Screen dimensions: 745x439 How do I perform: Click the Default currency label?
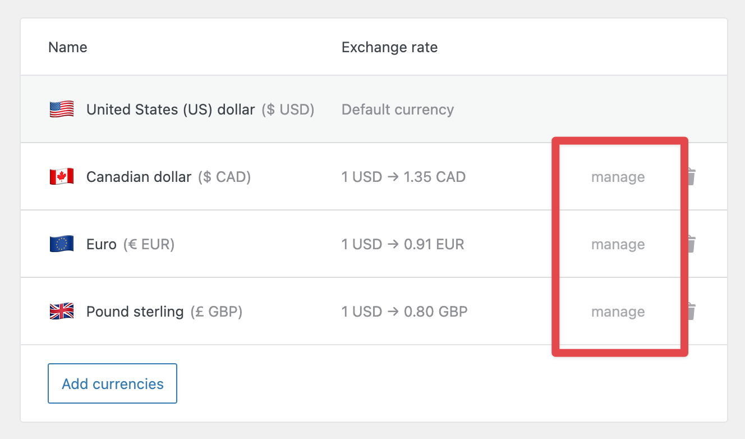(397, 109)
